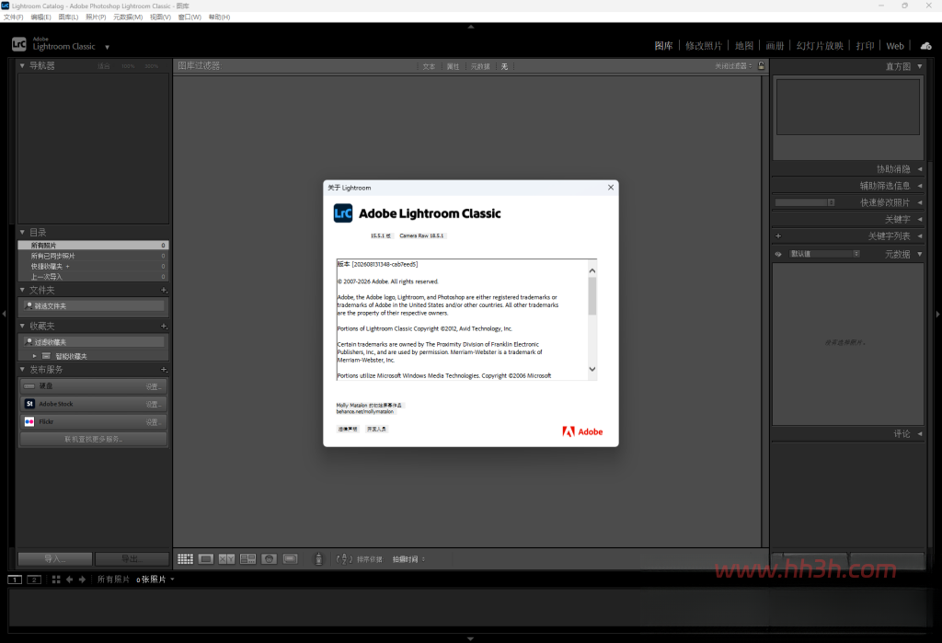Click the second window display button 2
942x643 pixels.
pos(34,580)
